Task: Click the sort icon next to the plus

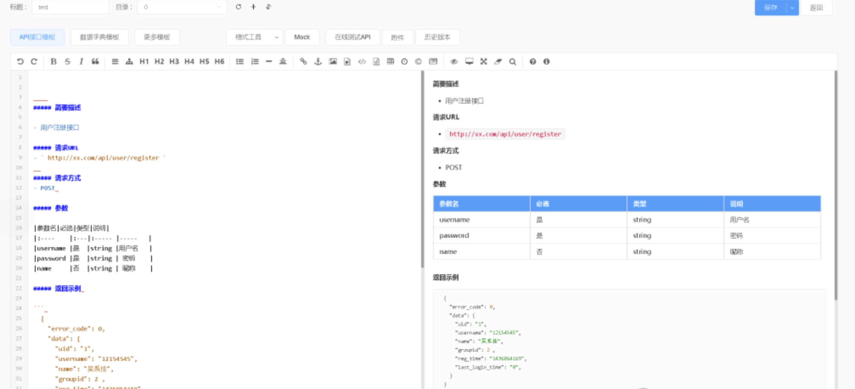Action: (268, 7)
